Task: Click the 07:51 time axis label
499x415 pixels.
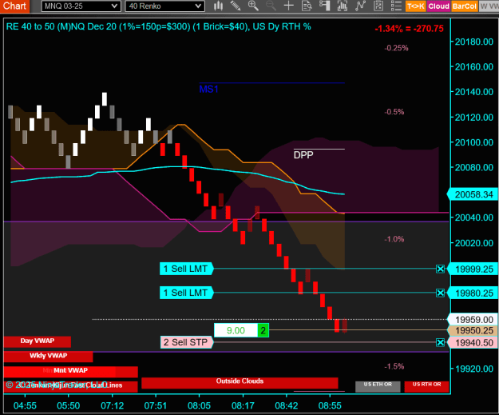Action: pos(156,405)
